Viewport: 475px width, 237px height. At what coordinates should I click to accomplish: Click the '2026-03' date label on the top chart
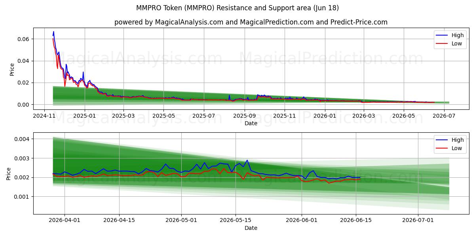pyautogui.click(x=364, y=116)
